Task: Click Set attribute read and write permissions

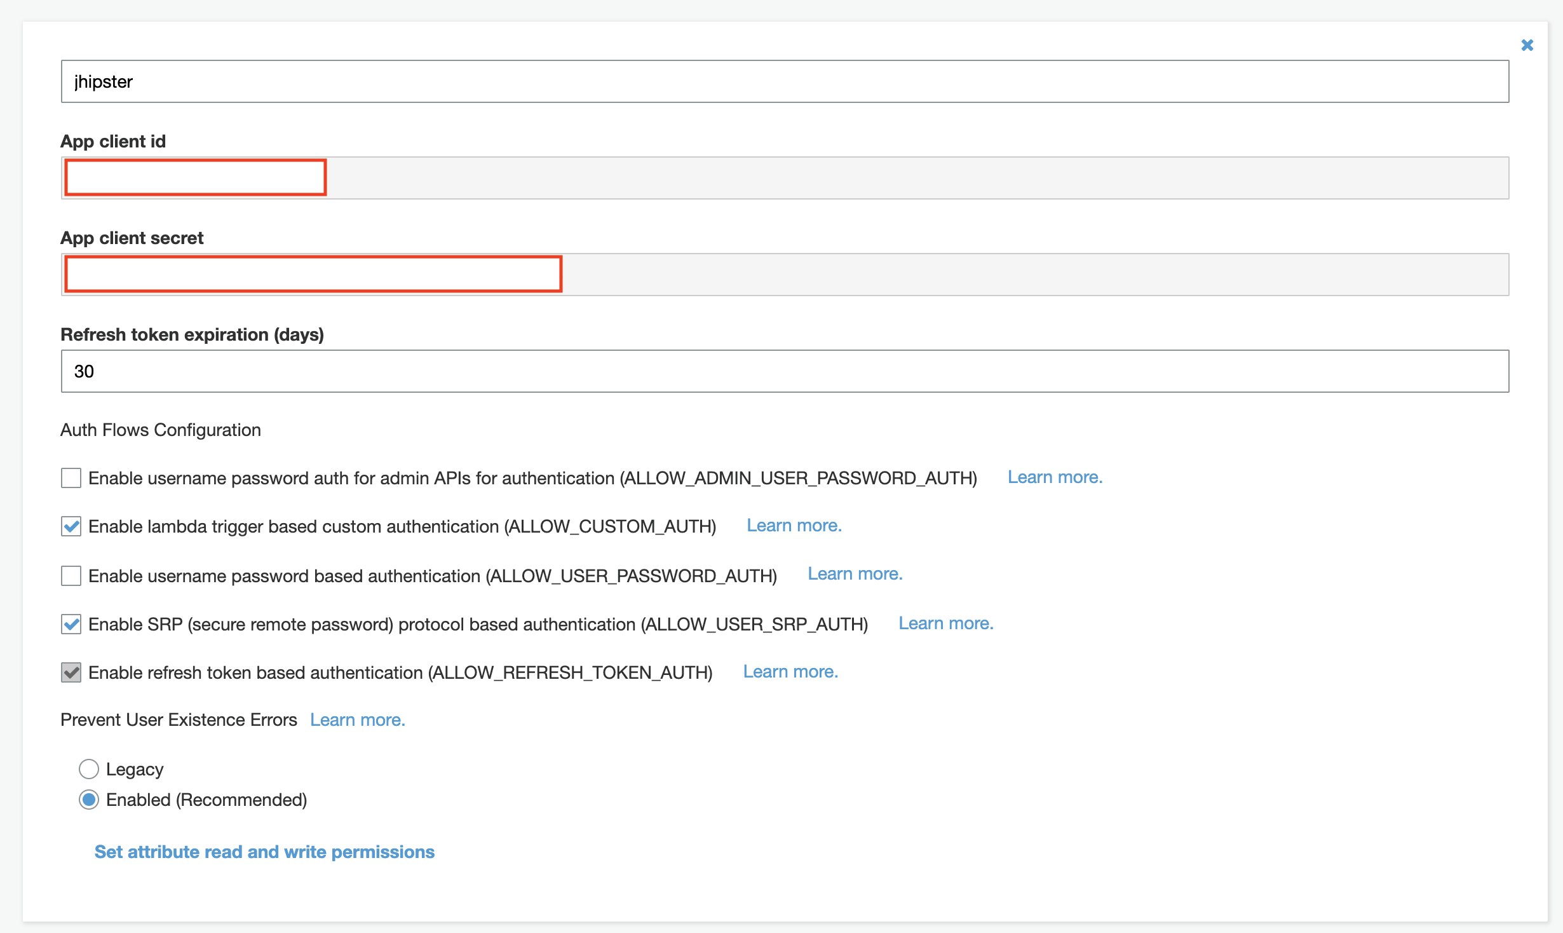Action: click(264, 852)
